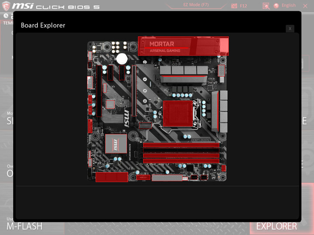Select the third DIMM memory slot
The width and height of the screenshot is (314, 235).
click(181, 155)
